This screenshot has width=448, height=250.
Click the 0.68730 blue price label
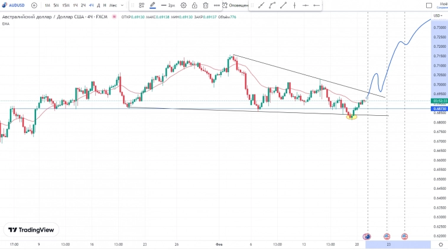click(439, 109)
